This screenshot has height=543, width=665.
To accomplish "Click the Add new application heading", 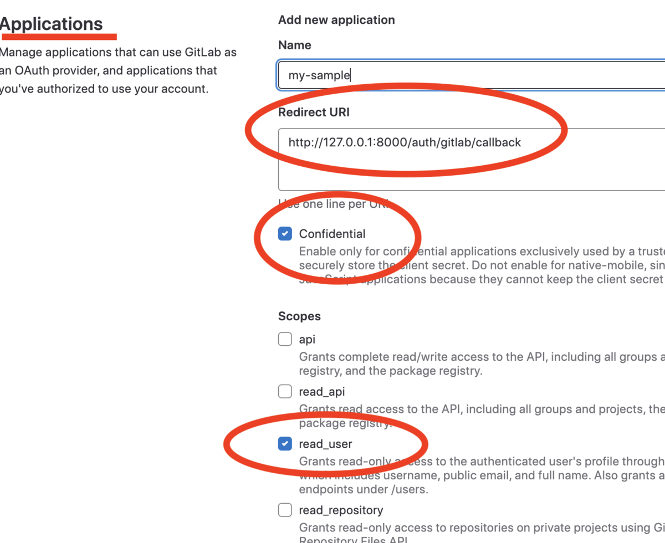I will [x=336, y=19].
